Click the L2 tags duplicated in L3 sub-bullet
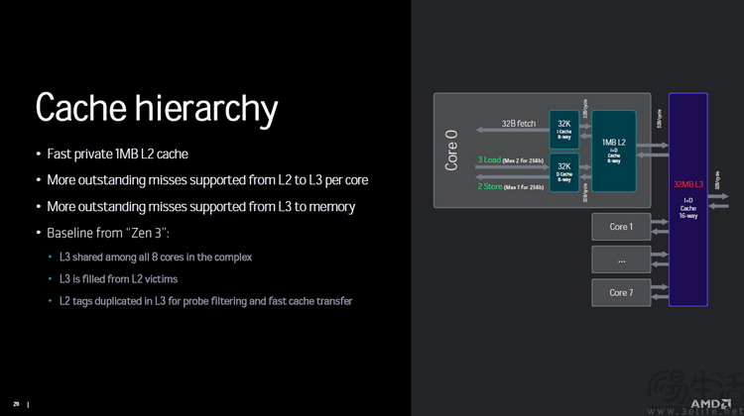 click(205, 301)
